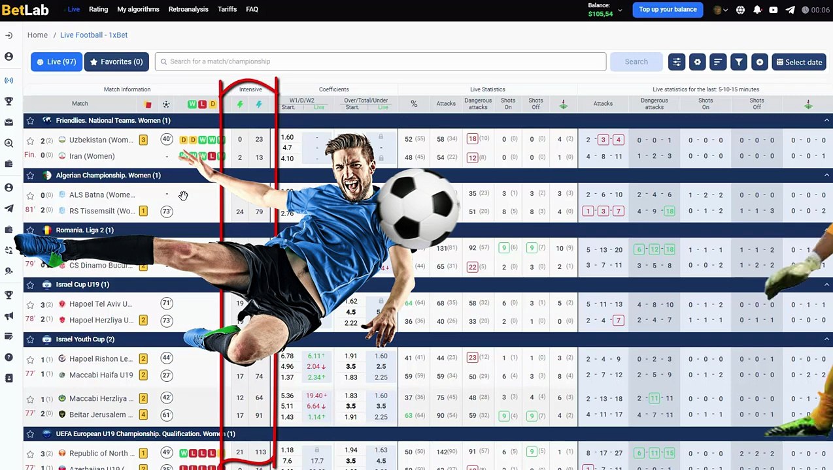Click green lightning Intensive column icon
Image resolution: width=833 pixels, height=470 pixels.
click(240, 104)
